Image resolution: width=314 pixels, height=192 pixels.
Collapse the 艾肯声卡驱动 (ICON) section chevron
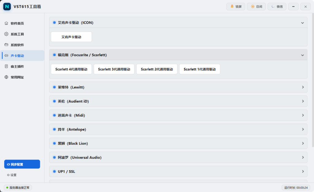click(x=303, y=23)
